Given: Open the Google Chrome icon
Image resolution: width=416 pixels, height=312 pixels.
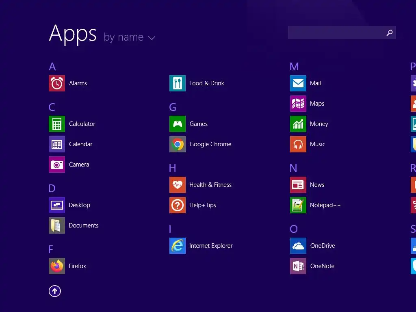Looking at the screenshot, I should (x=178, y=144).
